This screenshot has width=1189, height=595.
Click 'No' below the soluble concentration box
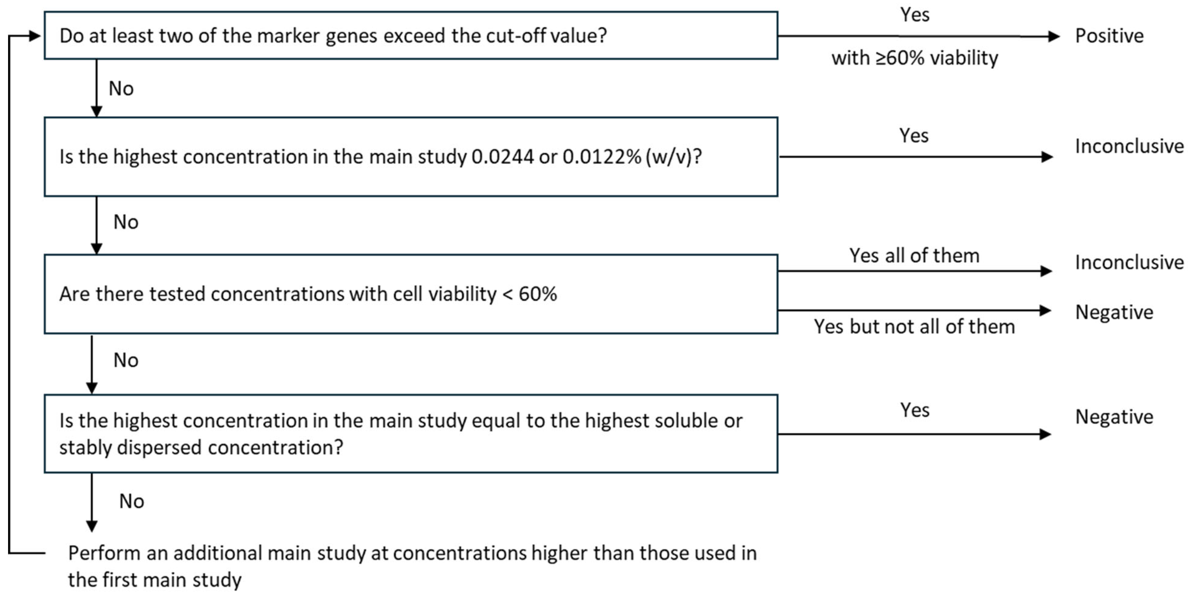[132, 501]
